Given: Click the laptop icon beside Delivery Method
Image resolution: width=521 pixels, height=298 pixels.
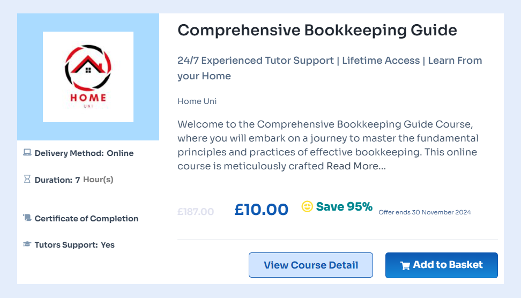Looking at the screenshot, I should (27, 153).
